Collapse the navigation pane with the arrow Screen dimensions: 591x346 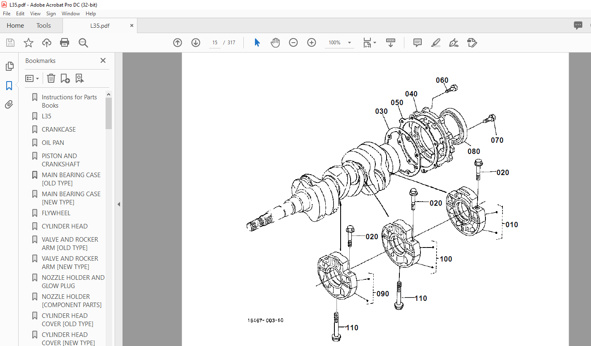119,204
